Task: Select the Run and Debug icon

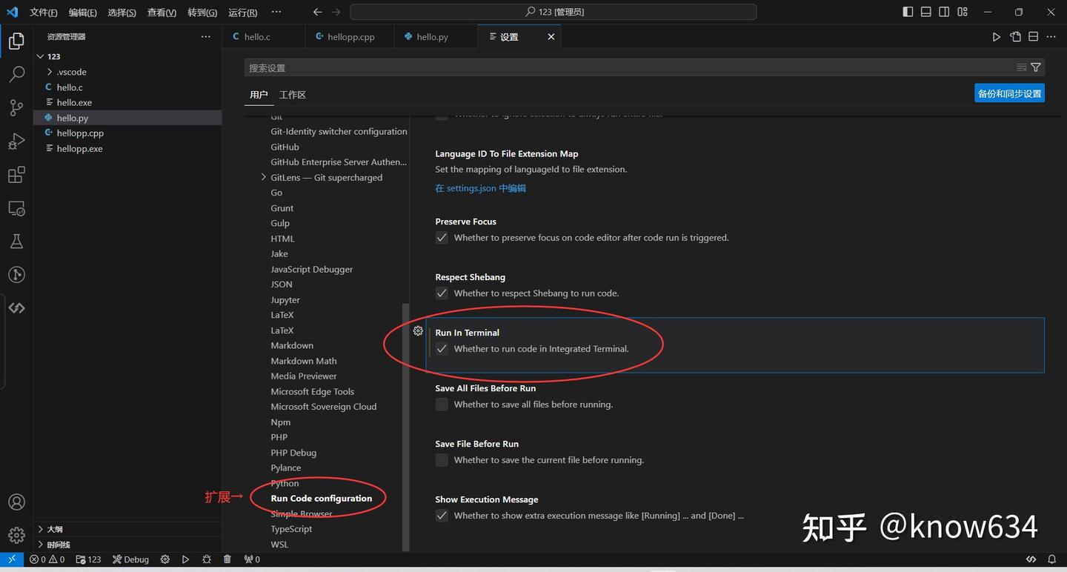Action: [16, 141]
